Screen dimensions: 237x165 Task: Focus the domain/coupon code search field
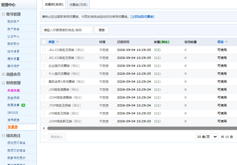pyautogui.click(x=67, y=30)
